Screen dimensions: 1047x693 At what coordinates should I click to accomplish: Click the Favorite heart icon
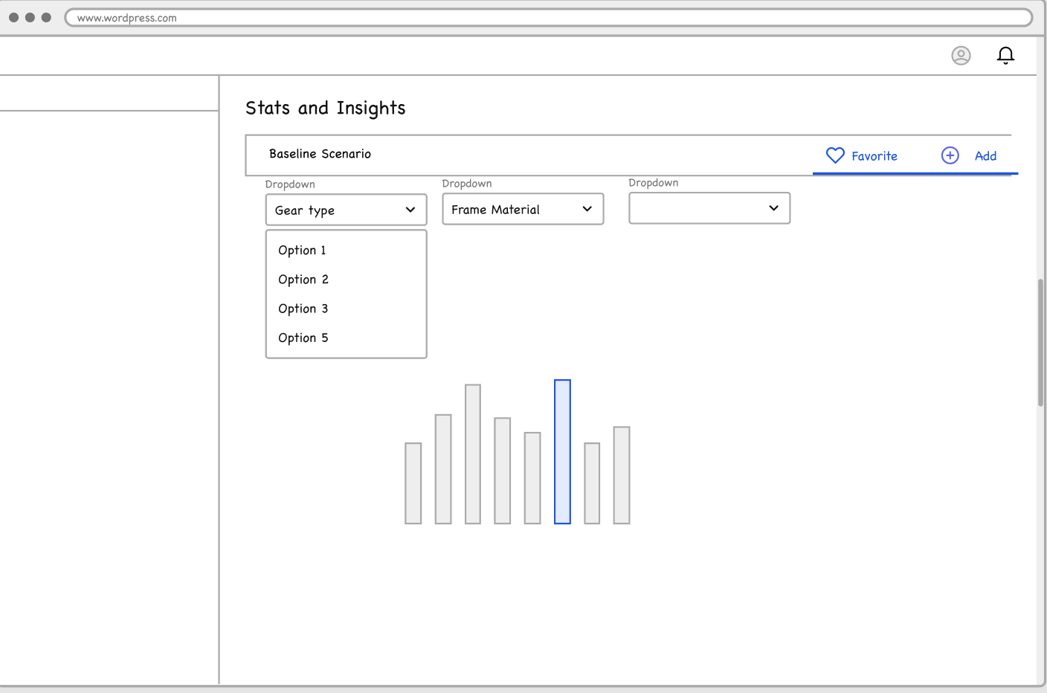[x=835, y=155]
